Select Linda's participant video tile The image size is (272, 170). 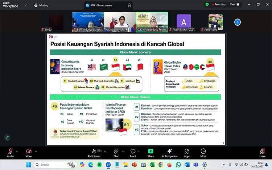tap(56, 22)
